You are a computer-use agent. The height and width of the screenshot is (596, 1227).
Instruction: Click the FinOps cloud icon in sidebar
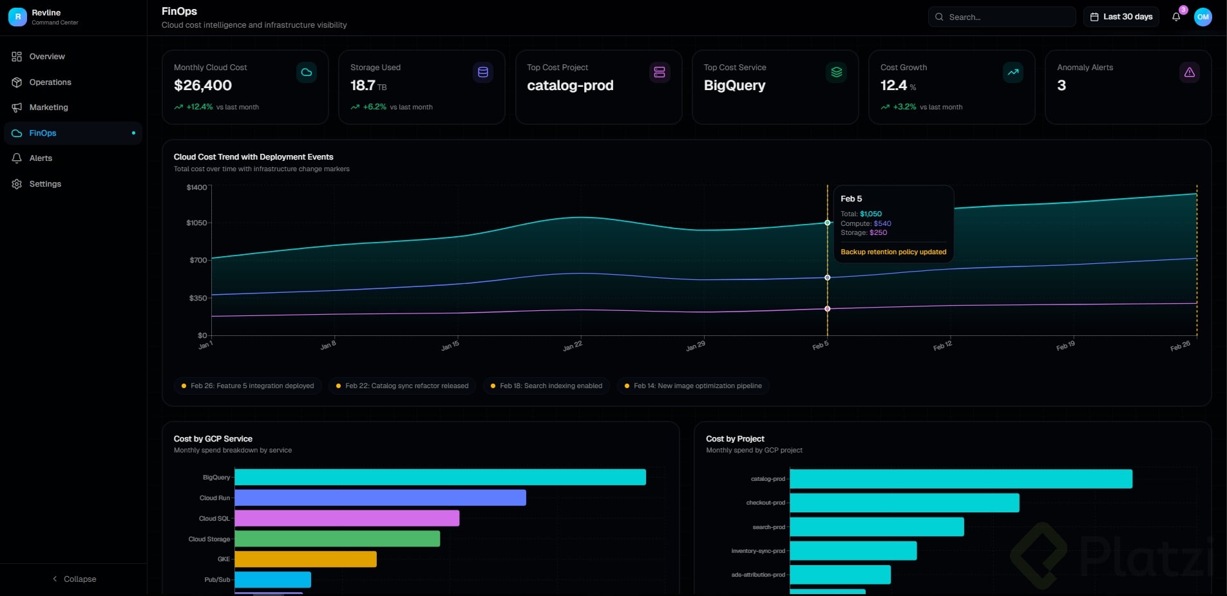pyautogui.click(x=17, y=133)
